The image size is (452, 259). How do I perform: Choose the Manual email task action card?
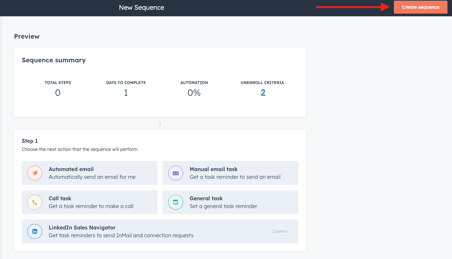pyautogui.click(x=230, y=173)
